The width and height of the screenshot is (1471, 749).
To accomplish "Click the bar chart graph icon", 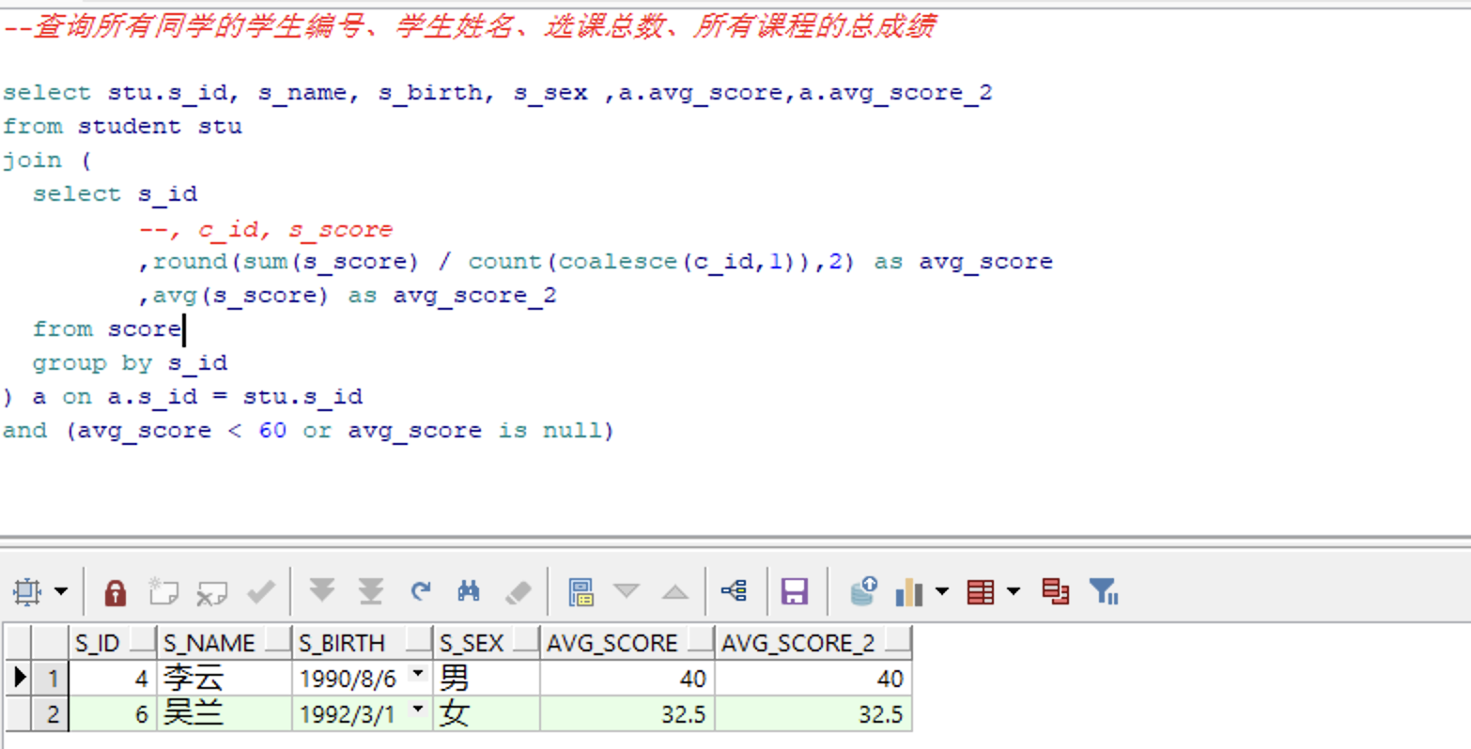I will click(909, 591).
